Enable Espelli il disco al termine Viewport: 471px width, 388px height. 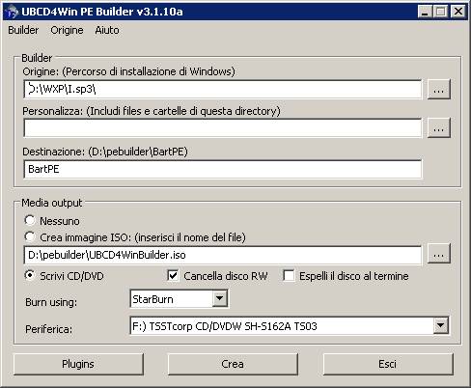289,275
